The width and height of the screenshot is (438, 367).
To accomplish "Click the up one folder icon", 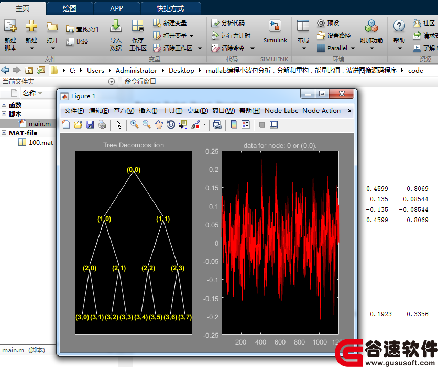I will click(x=29, y=70).
